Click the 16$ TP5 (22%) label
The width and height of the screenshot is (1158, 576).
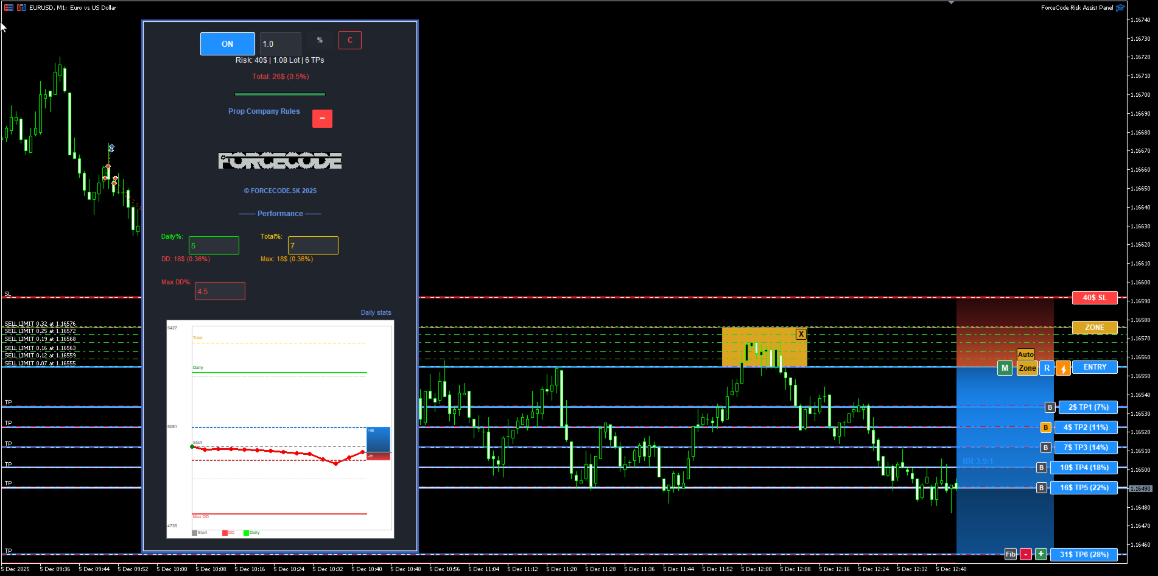tap(1084, 488)
